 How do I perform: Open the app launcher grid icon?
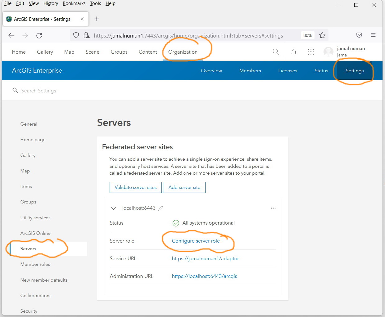pos(311,52)
